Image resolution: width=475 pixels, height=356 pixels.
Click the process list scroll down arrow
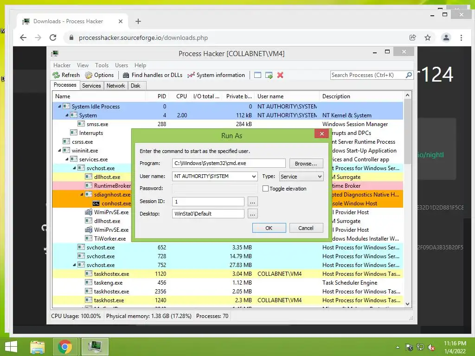click(x=407, y=304)
